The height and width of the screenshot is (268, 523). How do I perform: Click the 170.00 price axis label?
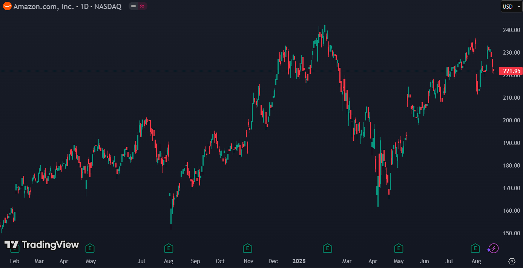[x=511, y=188]
